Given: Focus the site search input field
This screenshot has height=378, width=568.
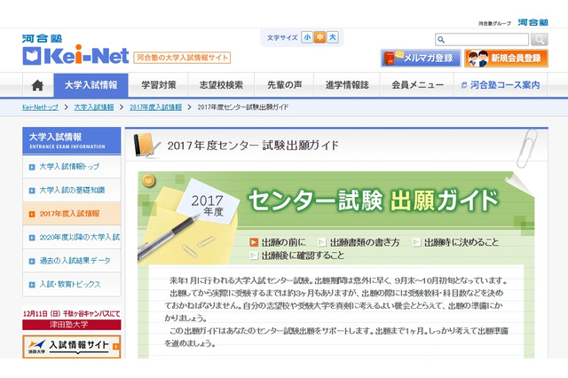Looking at the screenshot, I should (482, 39).
